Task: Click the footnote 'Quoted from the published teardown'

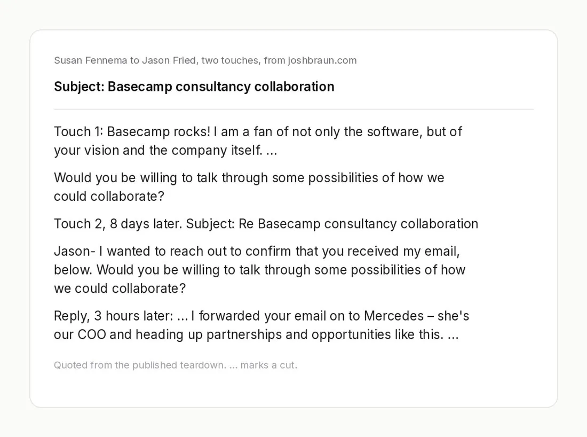Action: click(x=140, y=365)
